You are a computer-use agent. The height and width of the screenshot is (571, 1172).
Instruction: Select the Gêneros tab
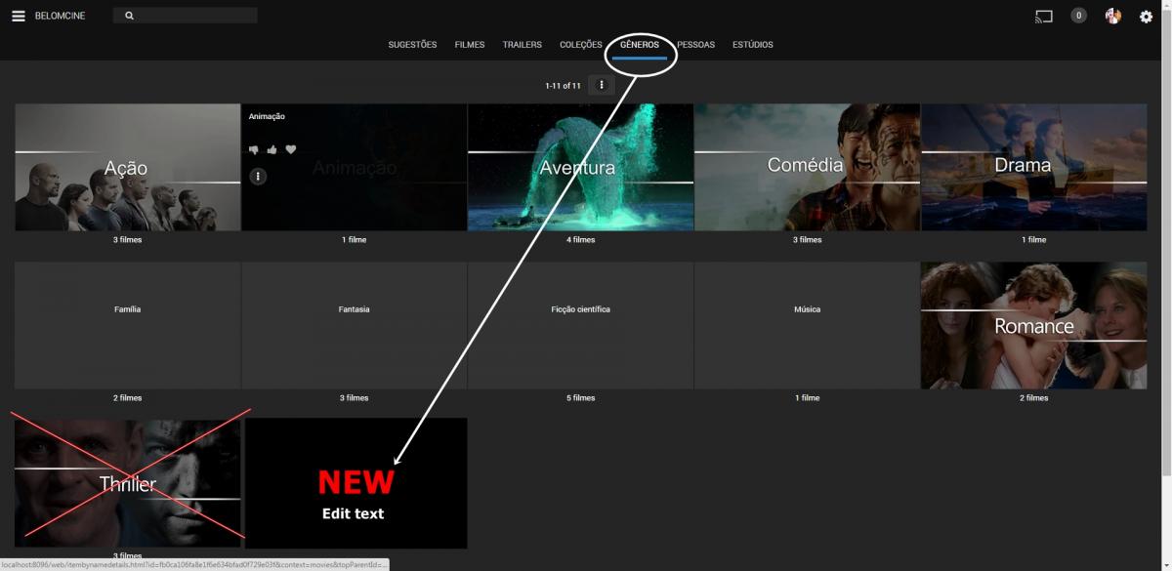pyautogui.click(x=640, y=45)
